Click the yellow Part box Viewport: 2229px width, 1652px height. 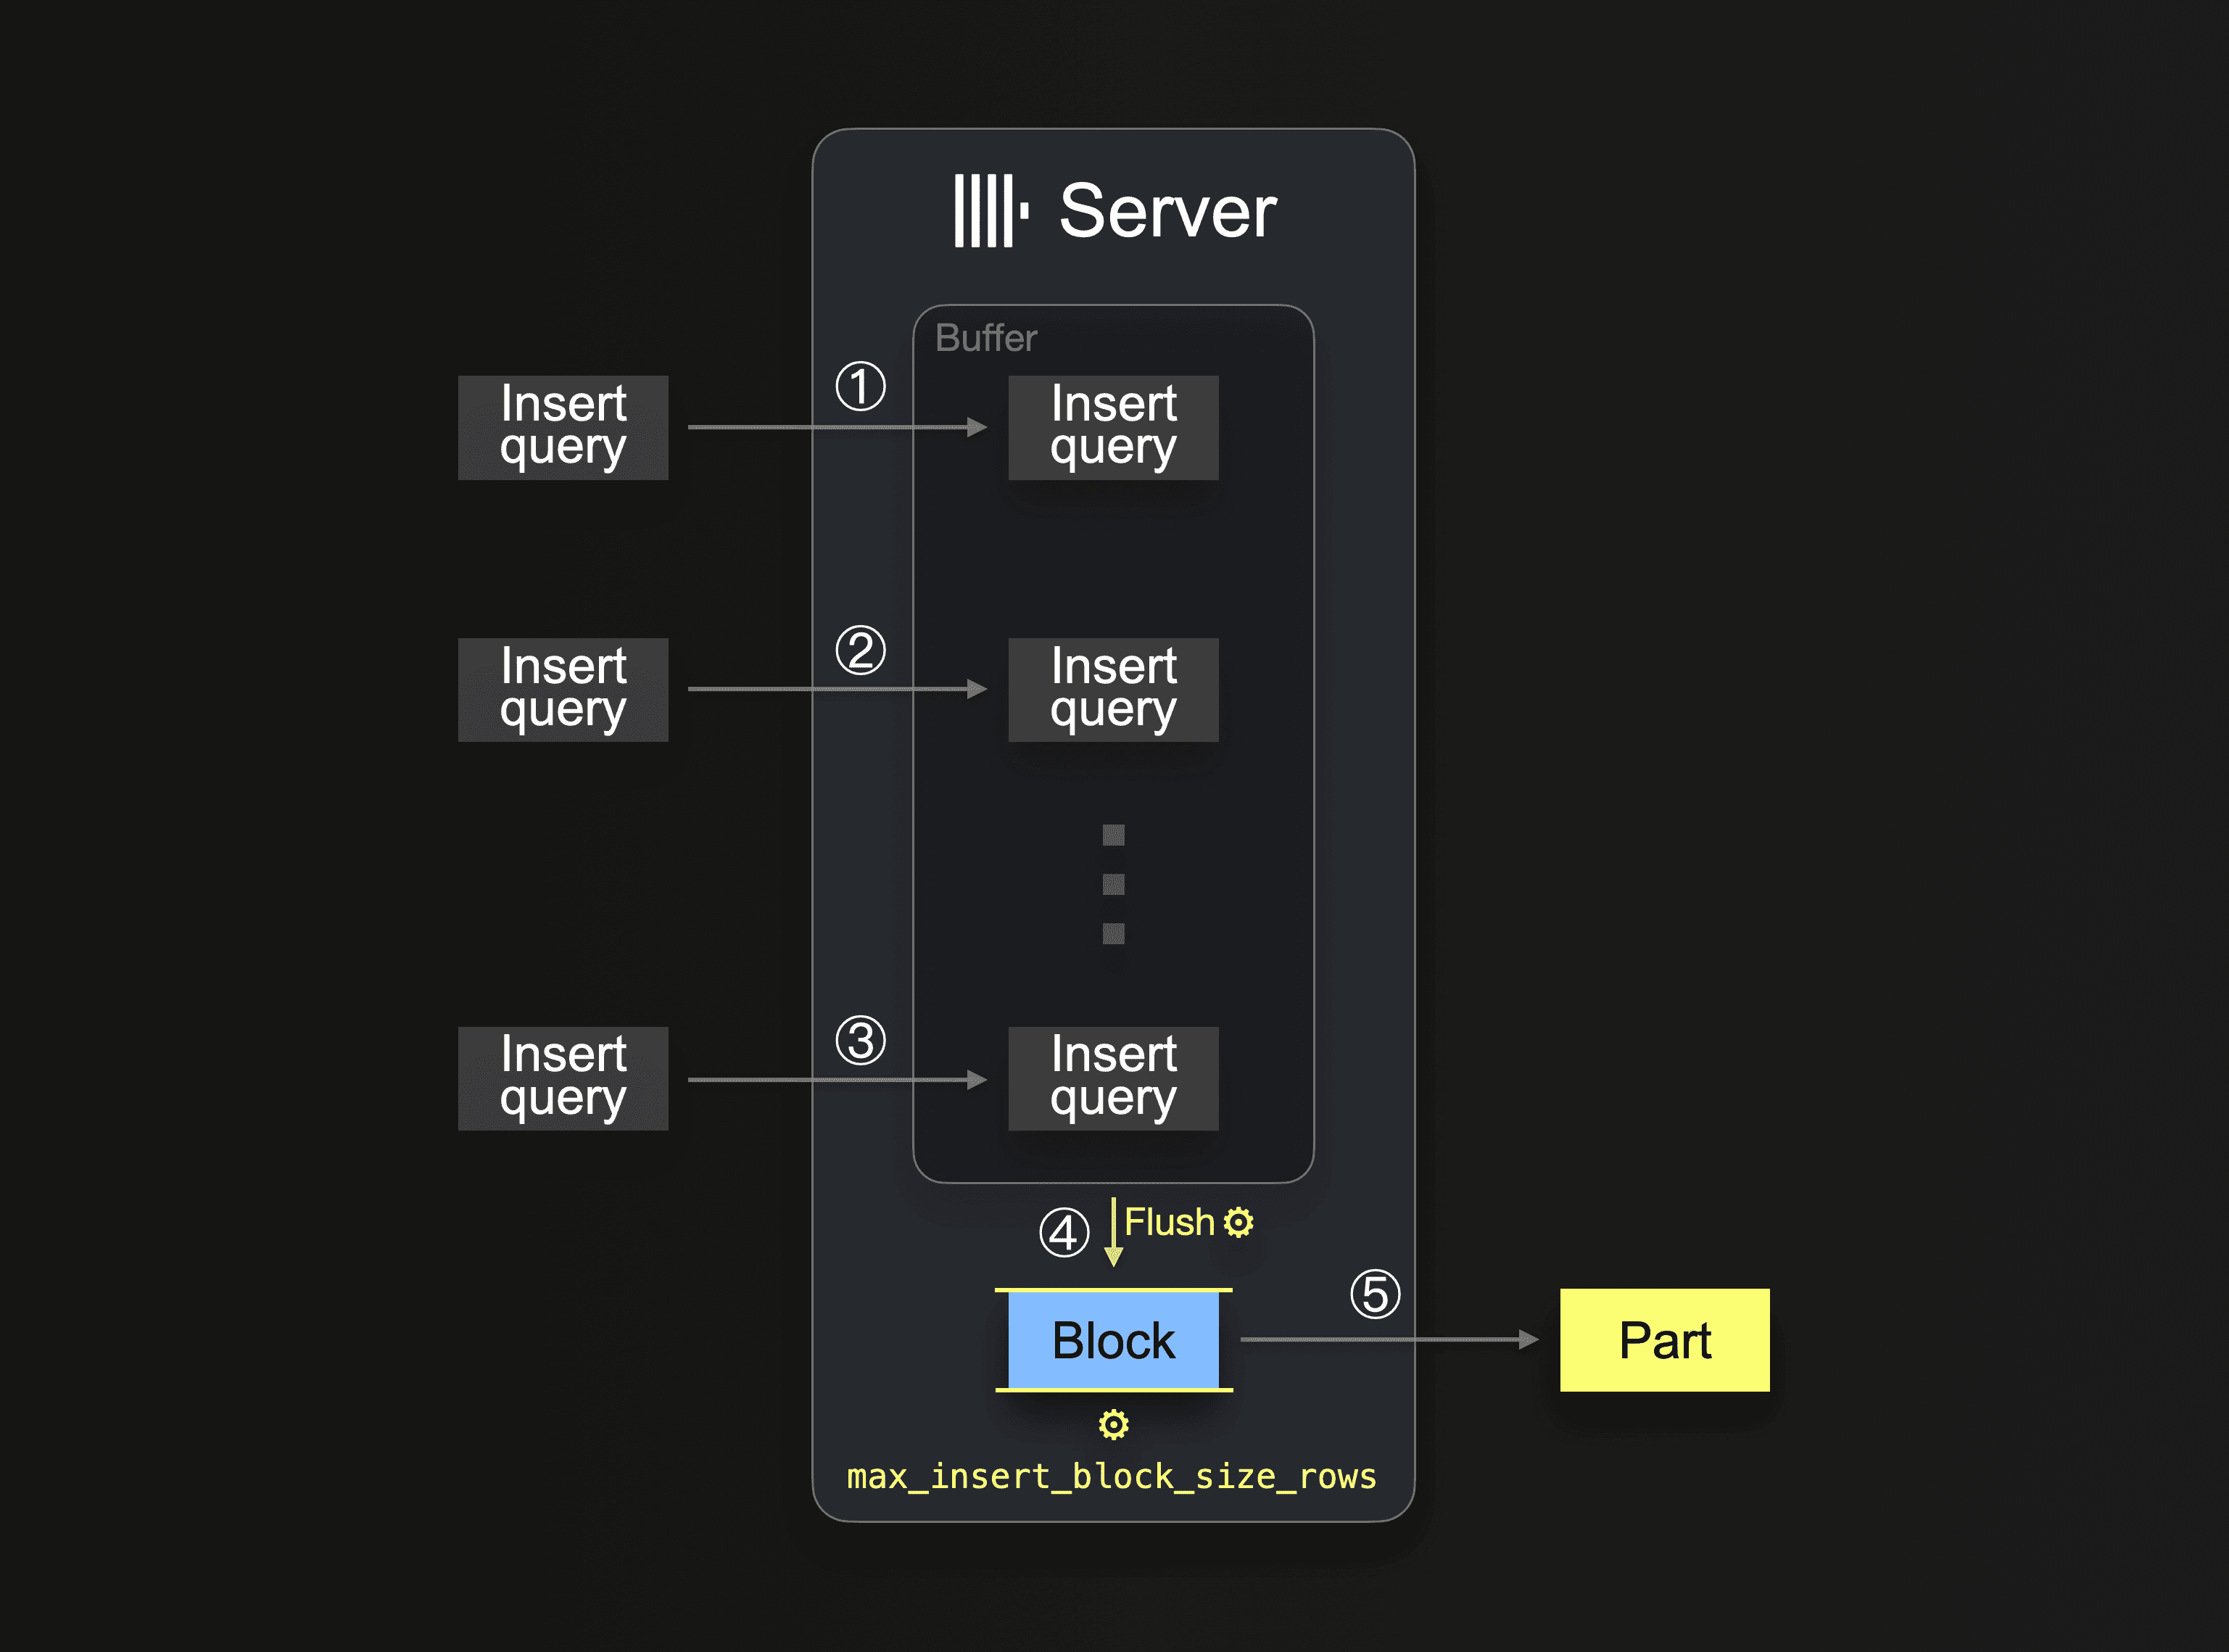(1664, 1340)
